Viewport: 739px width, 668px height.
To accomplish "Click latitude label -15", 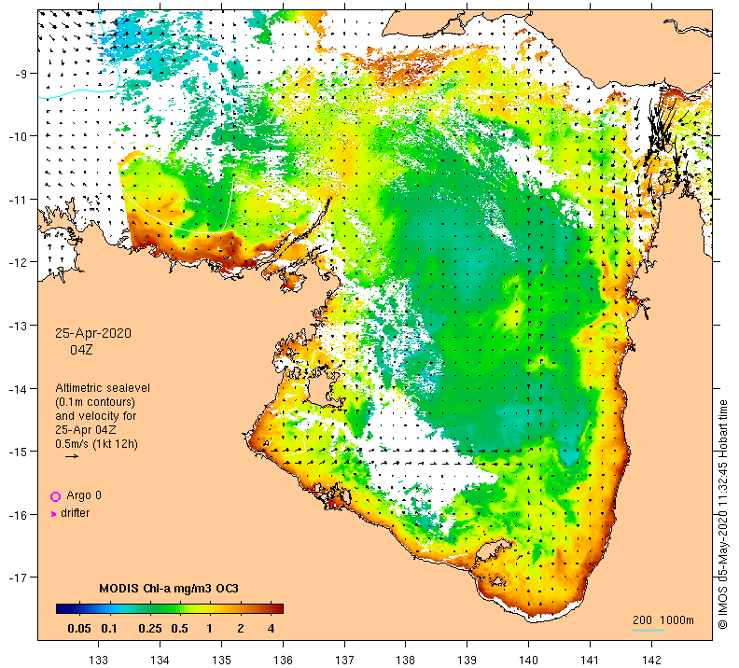I will 17,452.
